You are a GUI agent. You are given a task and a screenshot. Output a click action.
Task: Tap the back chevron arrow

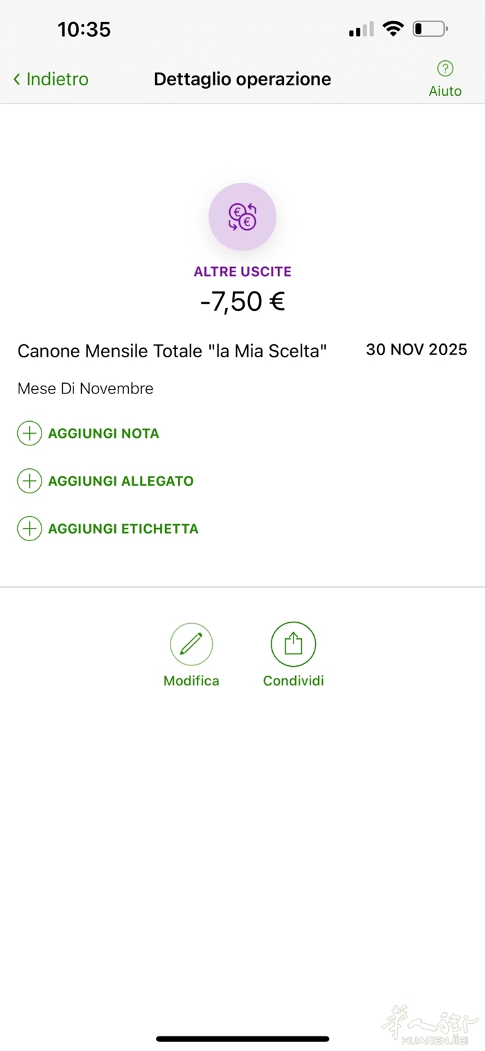[x=17, y=79]
